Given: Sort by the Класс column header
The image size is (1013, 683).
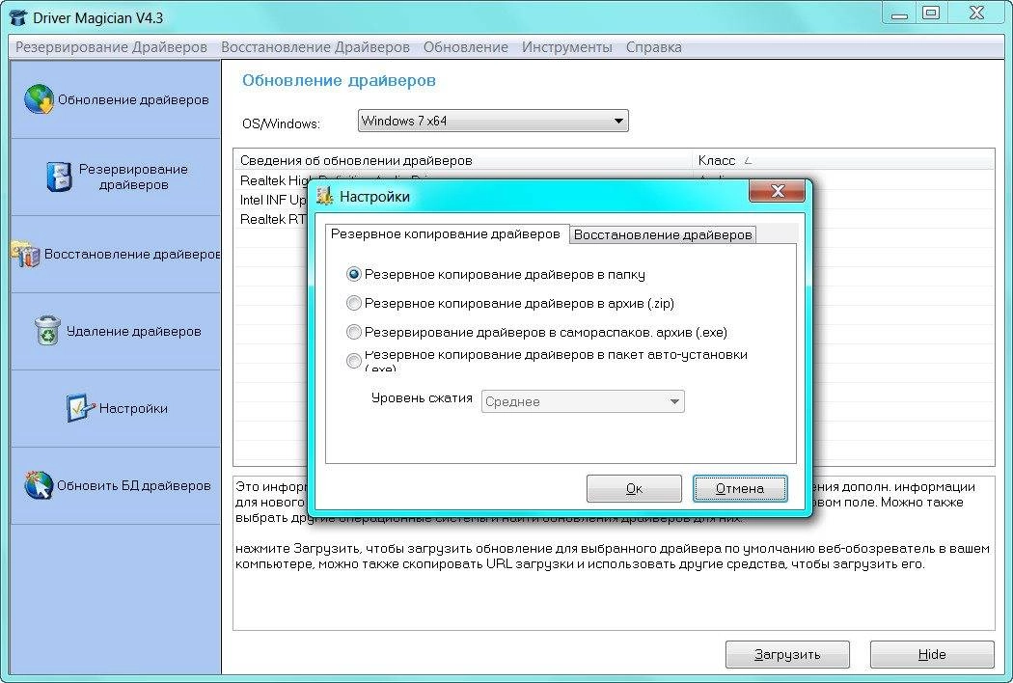Looking at the screenshot, I should click(x=843, y=160).
